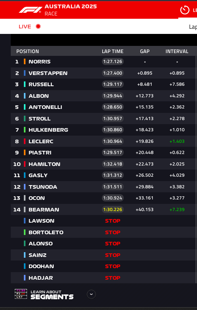Viewport: 197px width, 310px height.
Task: Click Russell's teal team color bar
Action: pyautogui.click(x=25, y=85)
